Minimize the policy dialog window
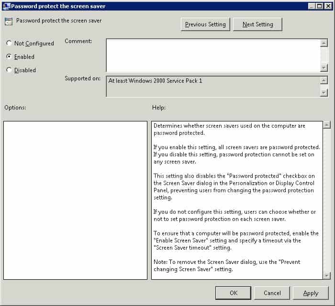The height and width of the screenshot is (306, 335). tap(312, 6)
